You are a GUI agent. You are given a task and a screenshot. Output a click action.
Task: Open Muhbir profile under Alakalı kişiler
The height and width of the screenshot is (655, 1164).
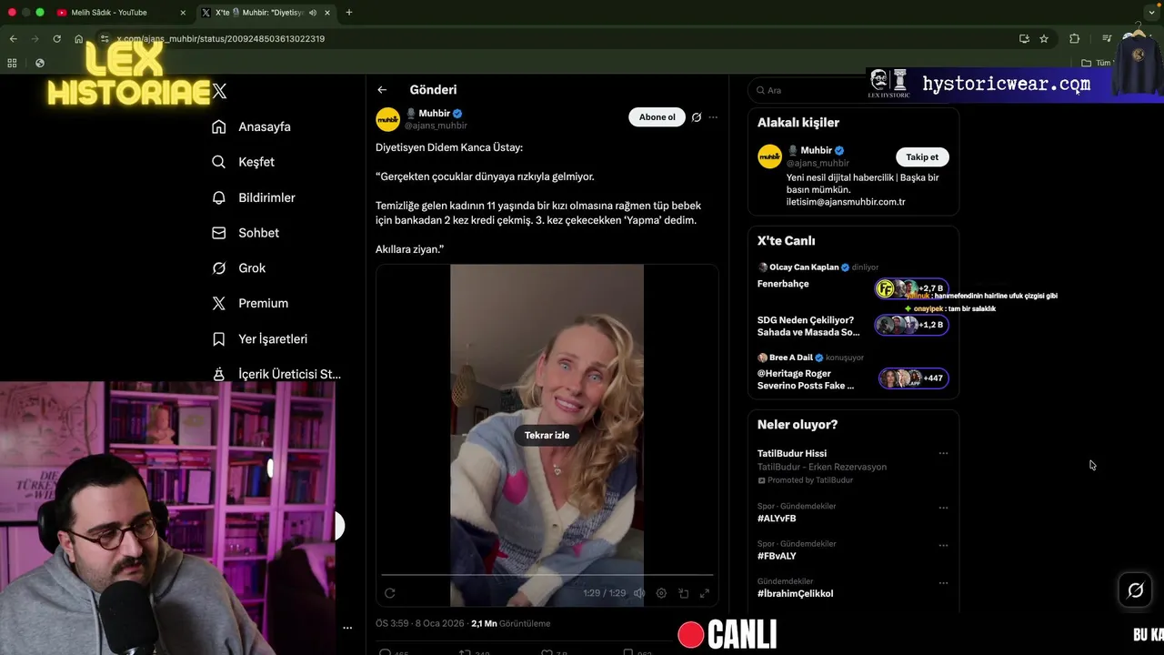pyautogui.click(x=816, y=150)
